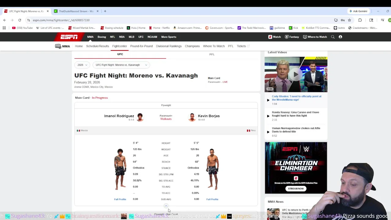Click the address bar URL

(61, 20)
